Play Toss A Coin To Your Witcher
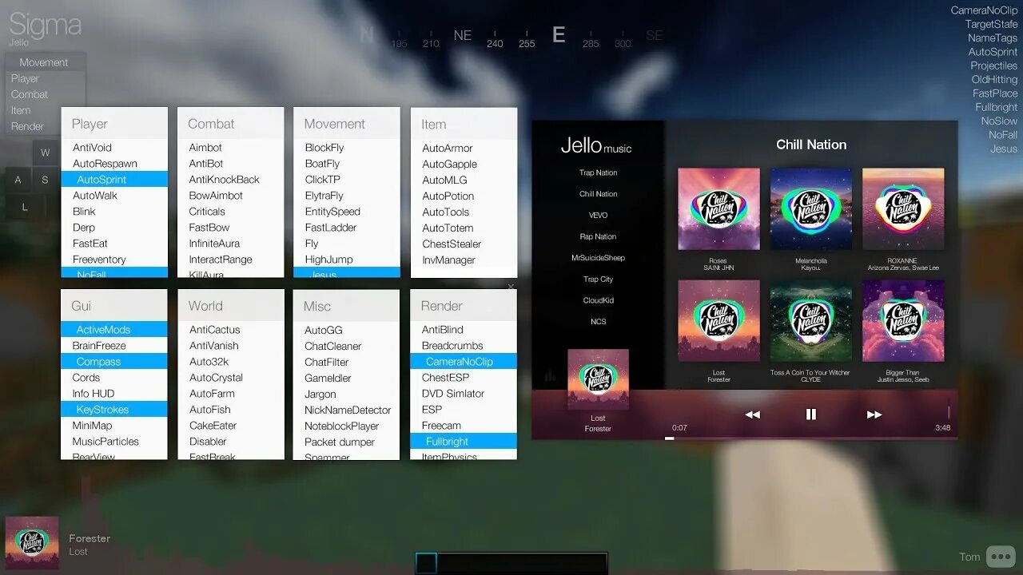 pos(810,320)
